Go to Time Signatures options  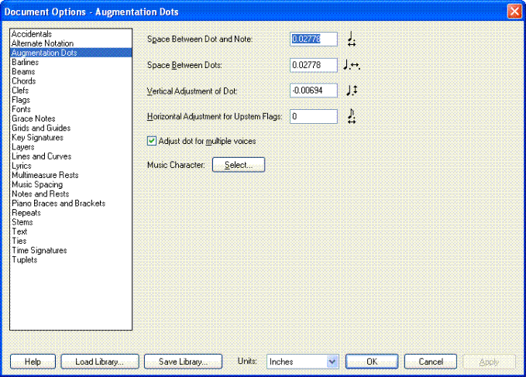(x=40, y=250)
